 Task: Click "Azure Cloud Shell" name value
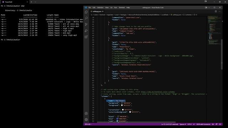coord(128,76)
